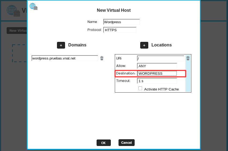Enable Activate HTTP Cache checkbox
The width and height of the screenshot is (228, 151).
click(140, 88)
